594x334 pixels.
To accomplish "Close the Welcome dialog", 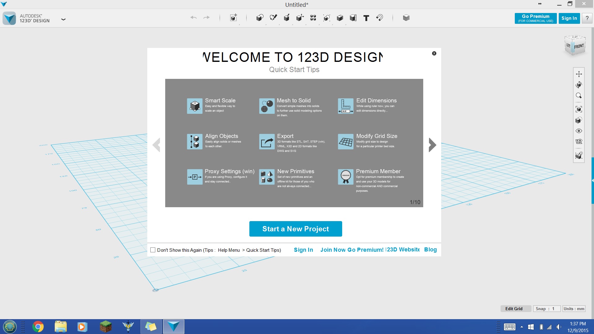I will [x=434, y=53].
